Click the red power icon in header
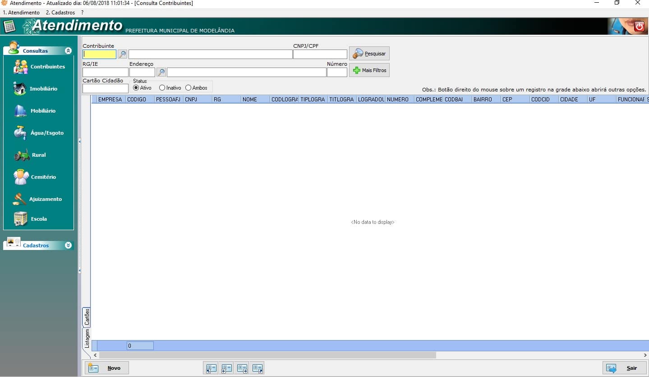The image size is (649, 377). (639, 27)
